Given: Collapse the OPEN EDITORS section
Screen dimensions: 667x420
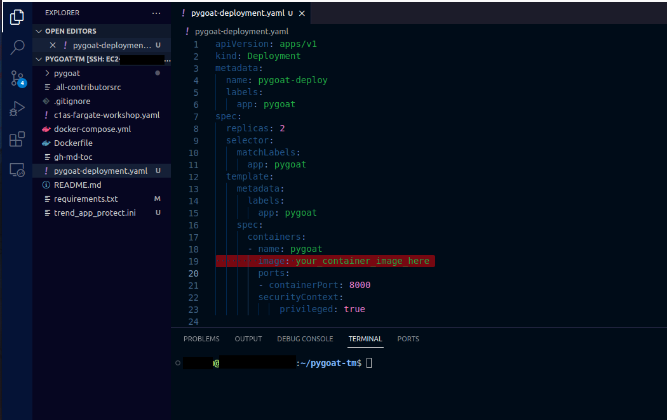Looking at the screenshot, I should (x=39, y=31).
